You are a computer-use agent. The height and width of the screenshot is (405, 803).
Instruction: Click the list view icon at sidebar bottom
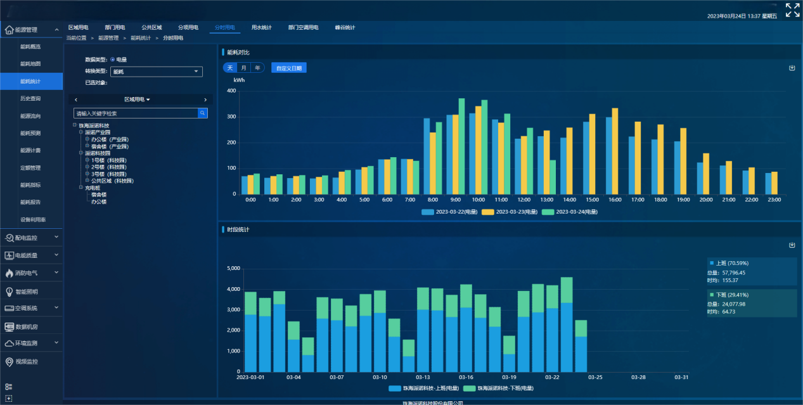pyautogui.click(x=9, y=387)
